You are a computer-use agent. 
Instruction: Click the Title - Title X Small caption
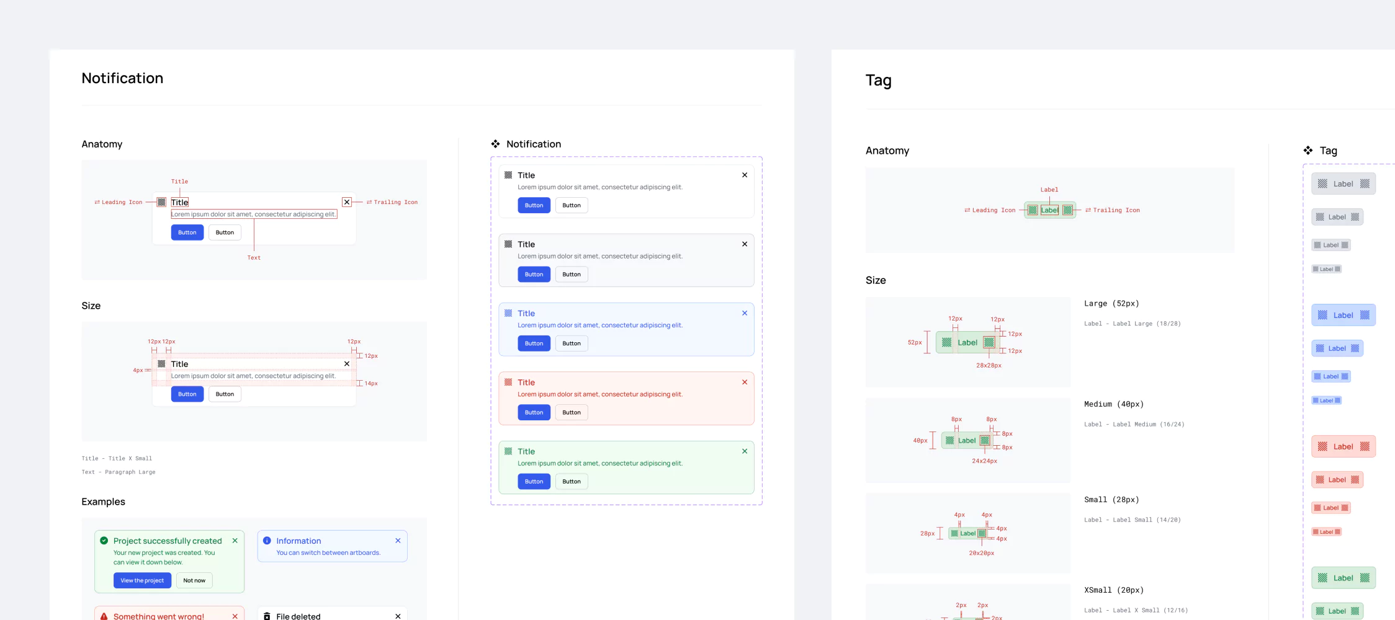click(117, 459)
